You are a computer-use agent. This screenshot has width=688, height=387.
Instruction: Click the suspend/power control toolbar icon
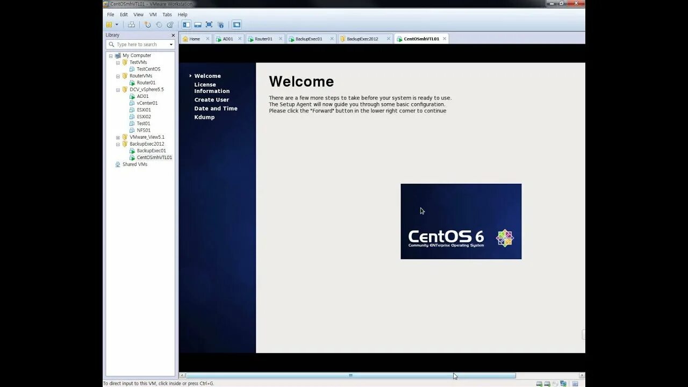click(109, 25)
